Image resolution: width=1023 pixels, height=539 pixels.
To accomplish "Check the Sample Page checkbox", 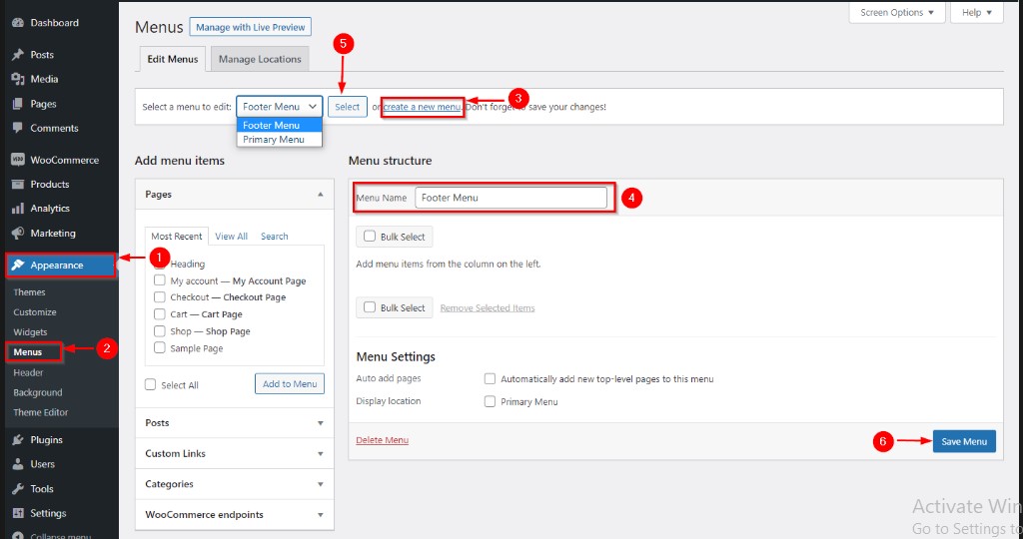I will point(159,347).
